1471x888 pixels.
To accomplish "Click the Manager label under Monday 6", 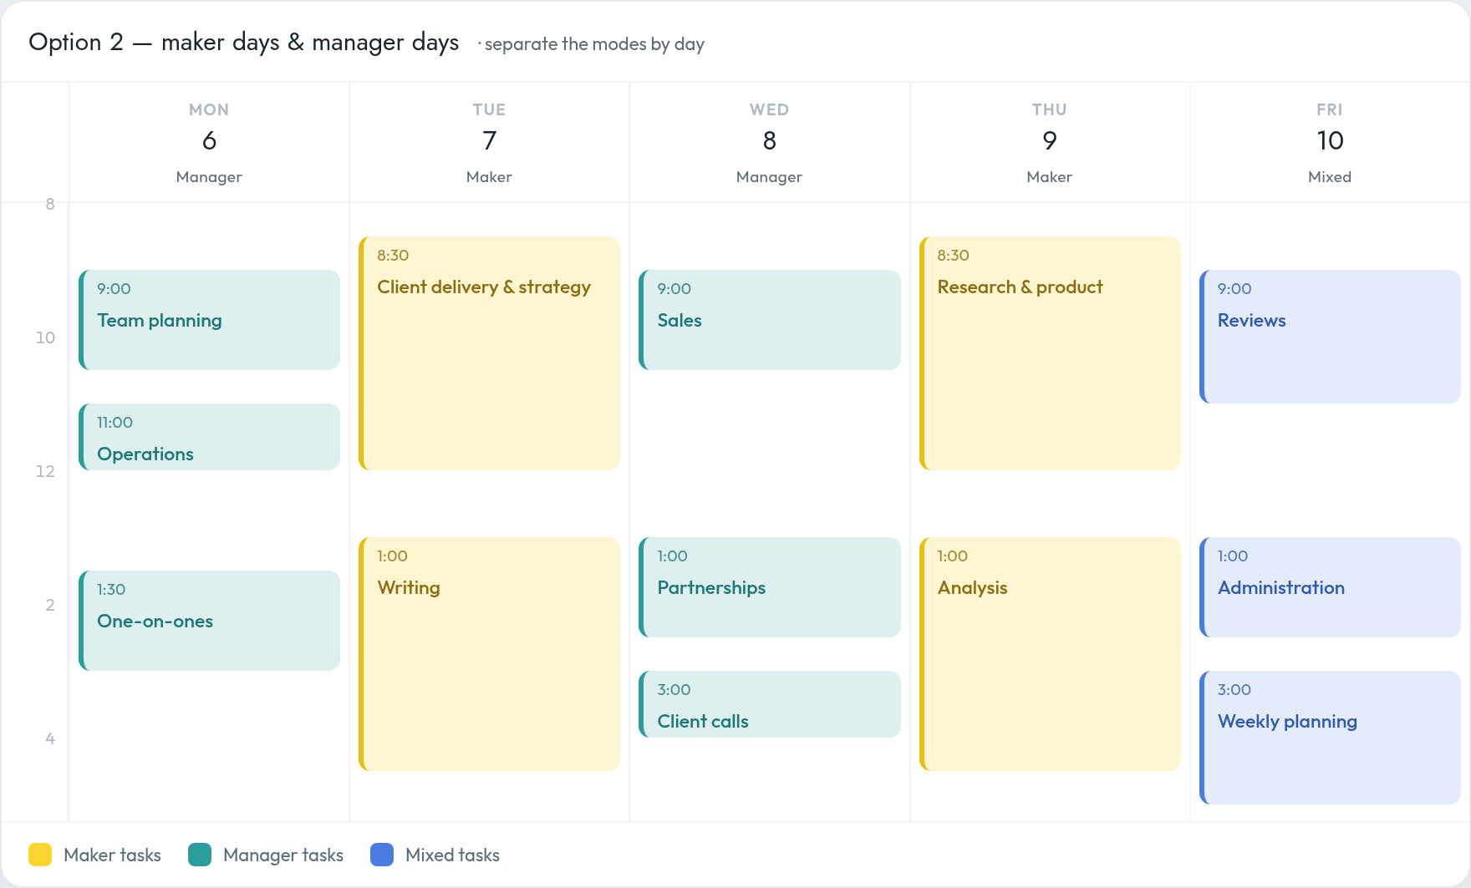I will [x=209, y=177].
